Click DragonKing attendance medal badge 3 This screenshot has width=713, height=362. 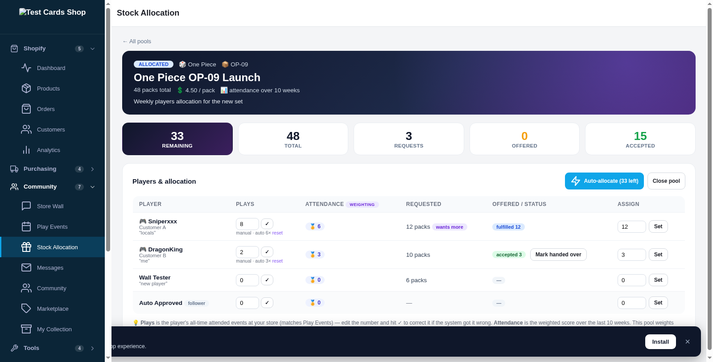click(315, 255)
